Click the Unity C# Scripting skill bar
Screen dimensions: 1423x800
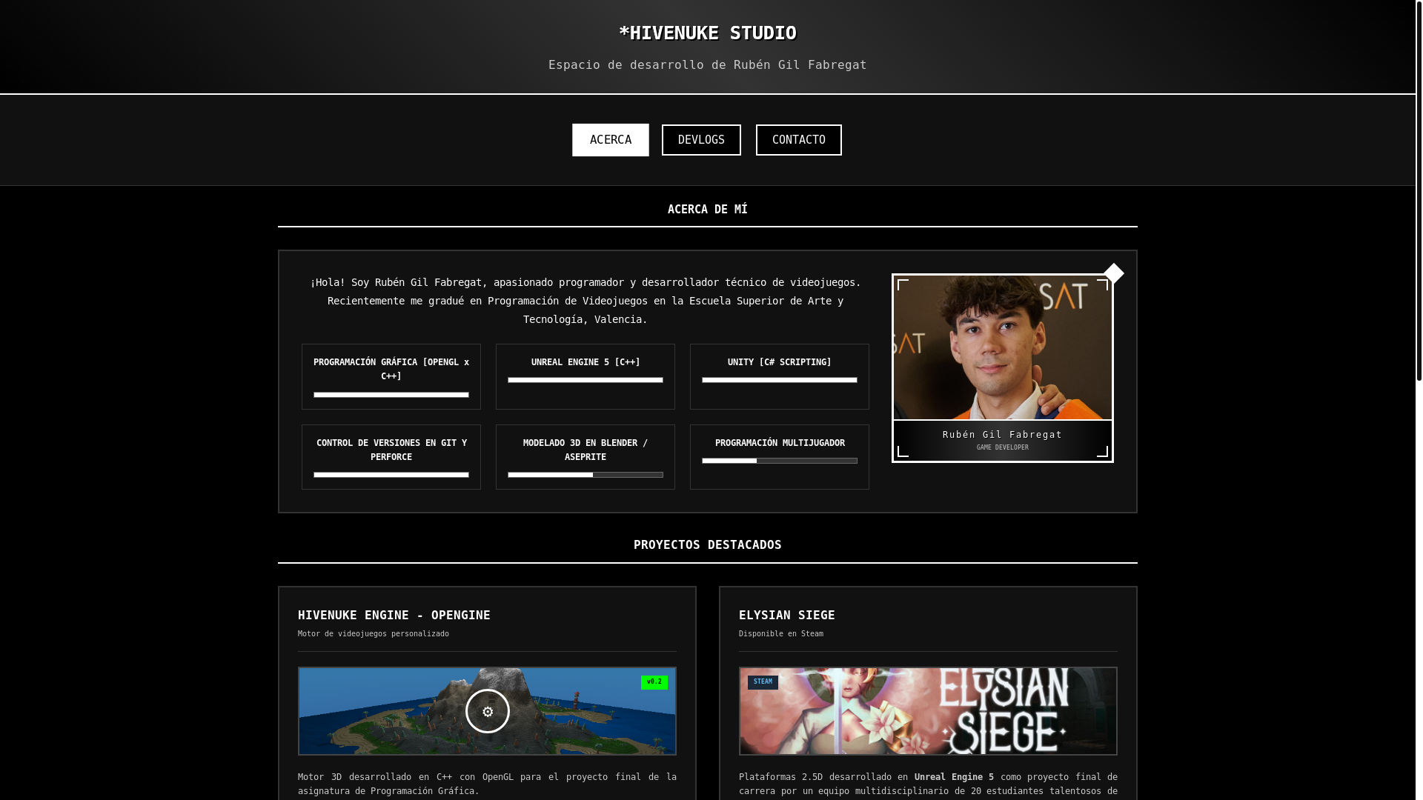point(780,380)
